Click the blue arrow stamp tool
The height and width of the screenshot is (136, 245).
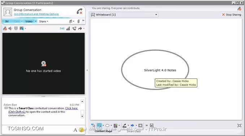click(x=132, y=126)
